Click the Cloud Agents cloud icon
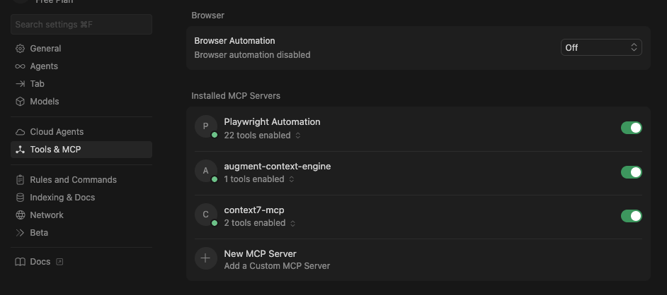The height and width of the screenshot is (295, 667). [x=20, y=132]
